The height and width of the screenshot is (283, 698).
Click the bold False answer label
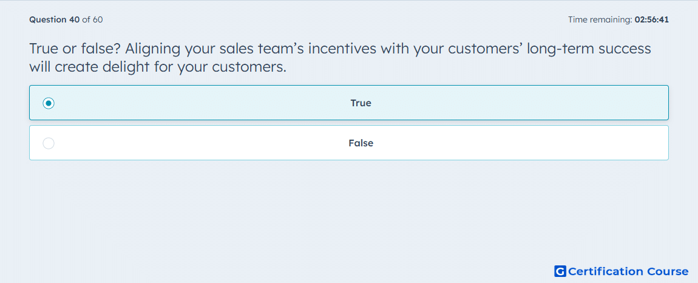coord(361,143)
